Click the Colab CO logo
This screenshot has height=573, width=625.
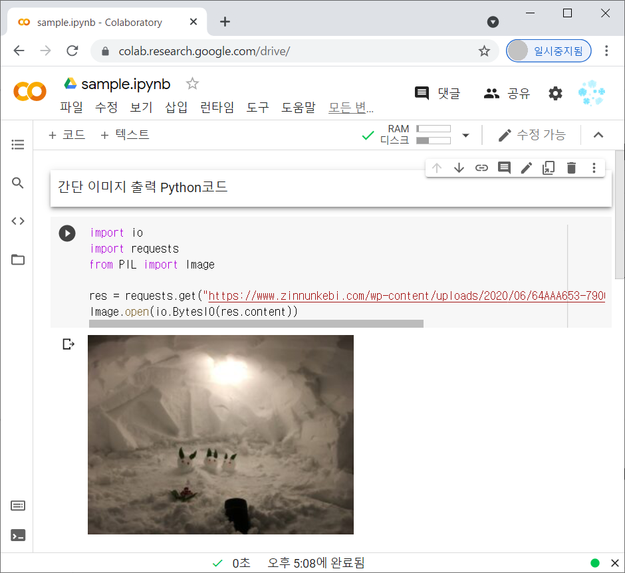point(30,92)
